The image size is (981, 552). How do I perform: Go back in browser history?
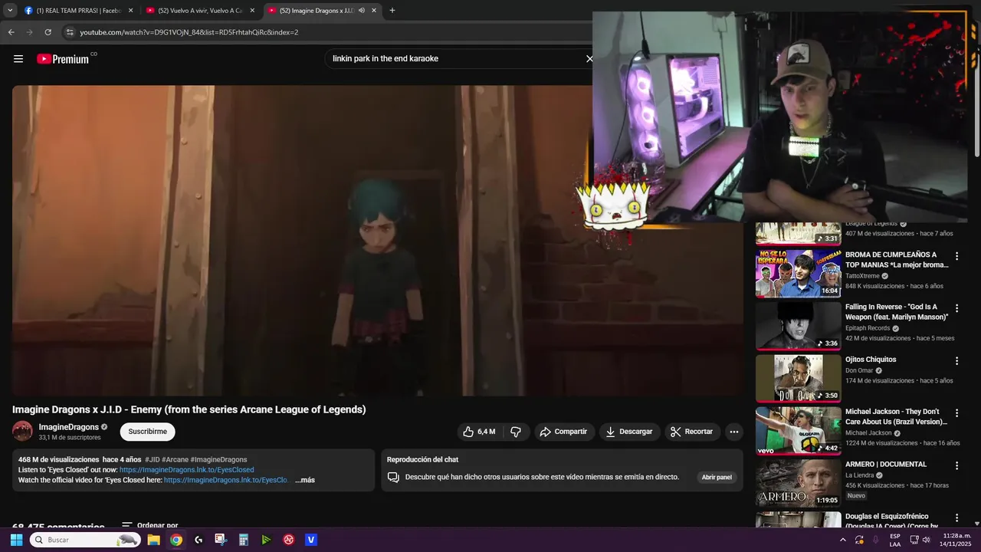11,32
